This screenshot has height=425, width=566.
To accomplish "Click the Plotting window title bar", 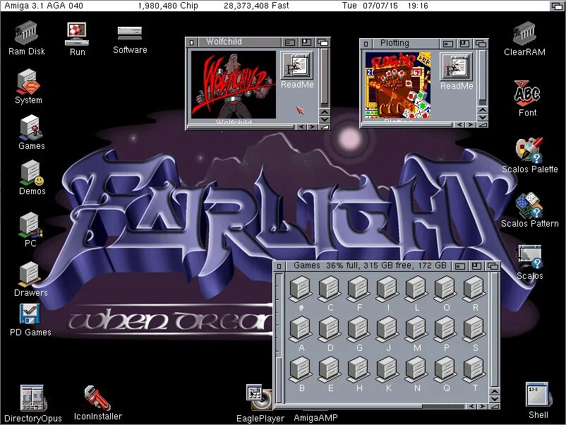I will [x=405, y=43].
